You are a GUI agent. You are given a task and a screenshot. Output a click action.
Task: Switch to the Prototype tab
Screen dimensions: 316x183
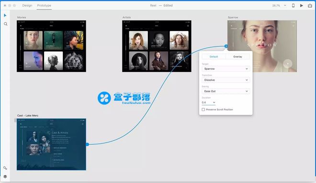click(44, 5)
